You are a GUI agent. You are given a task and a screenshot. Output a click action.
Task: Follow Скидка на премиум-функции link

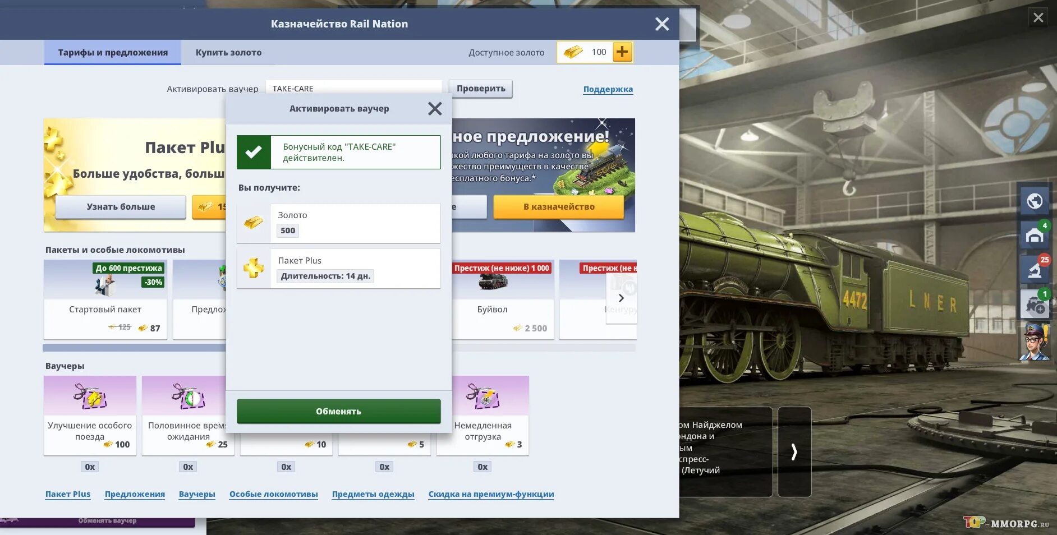491,494
